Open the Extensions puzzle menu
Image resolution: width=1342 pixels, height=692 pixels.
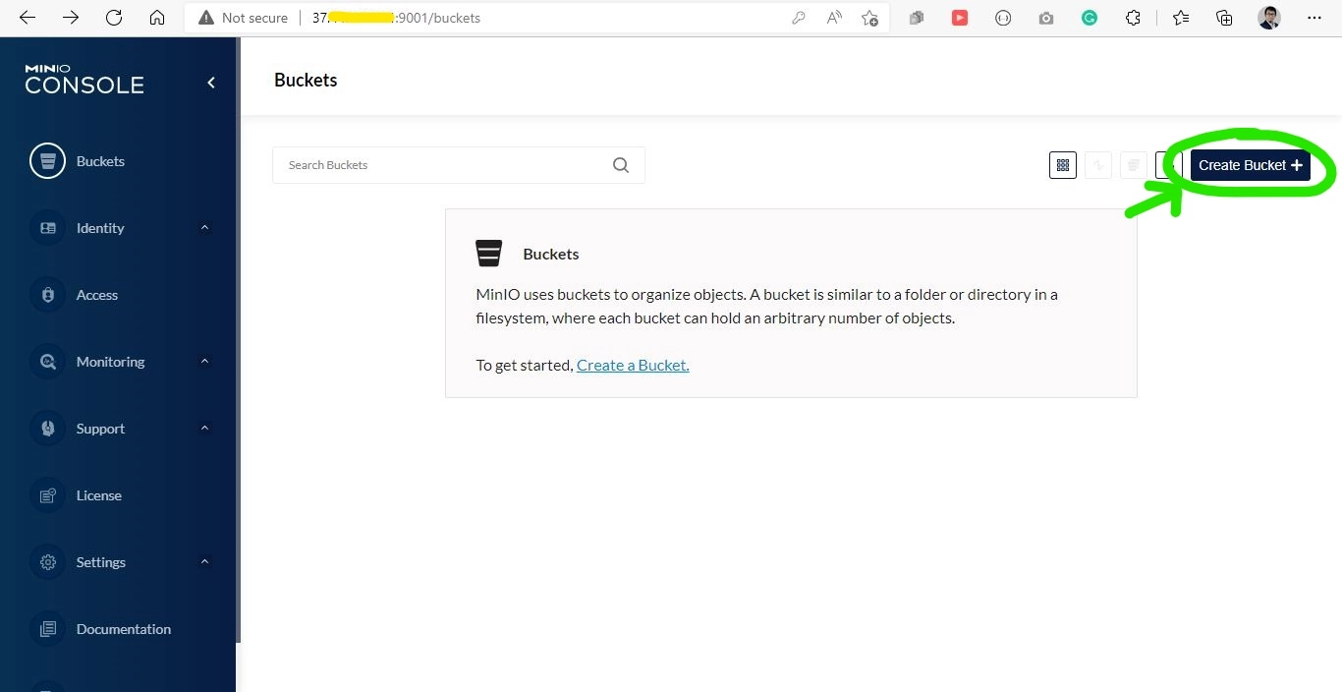1133,18
